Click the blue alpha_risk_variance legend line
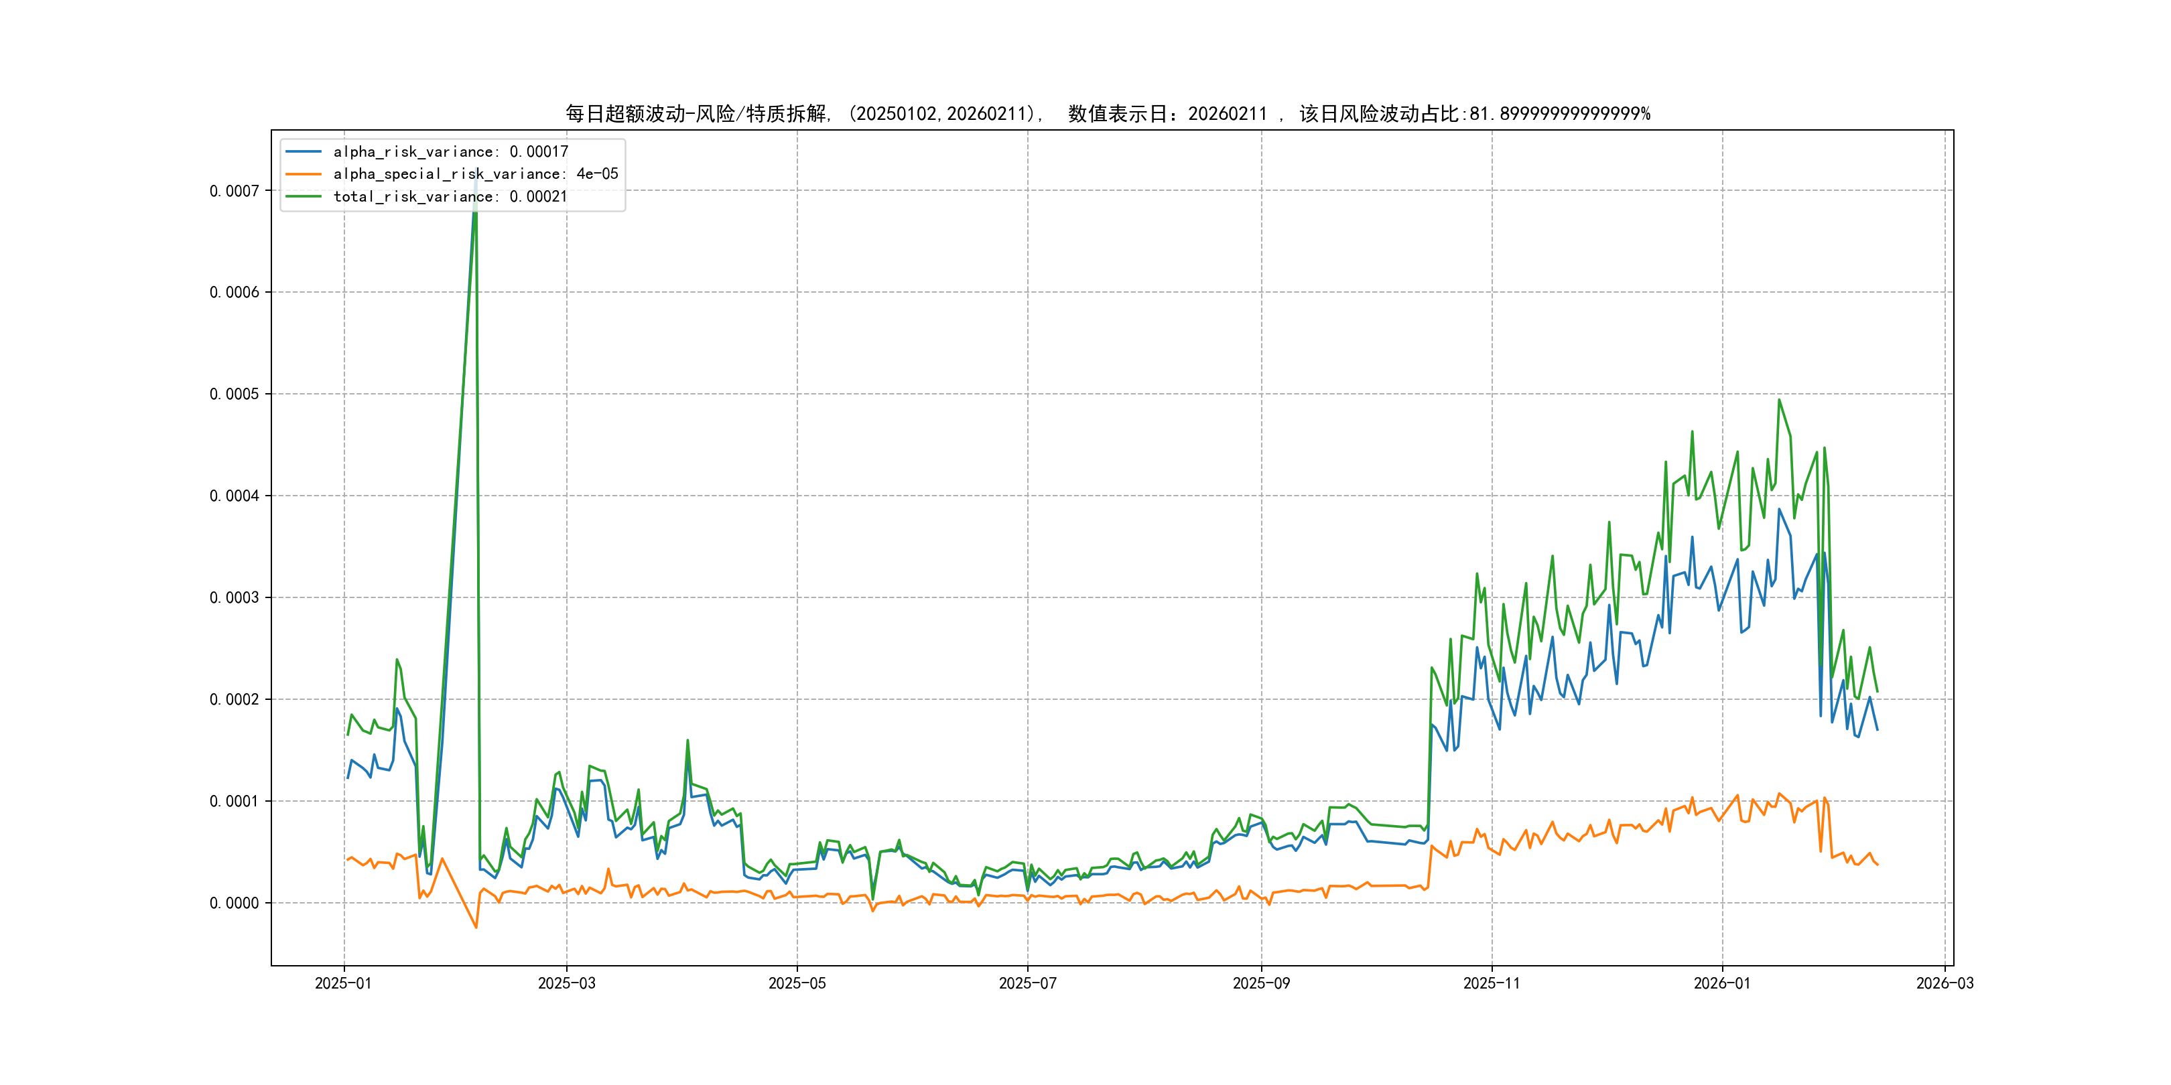This screenshot has height=1085, width=2171. (304, 151)
